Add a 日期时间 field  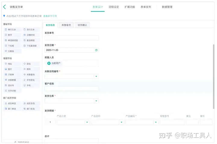click(31, 35)
